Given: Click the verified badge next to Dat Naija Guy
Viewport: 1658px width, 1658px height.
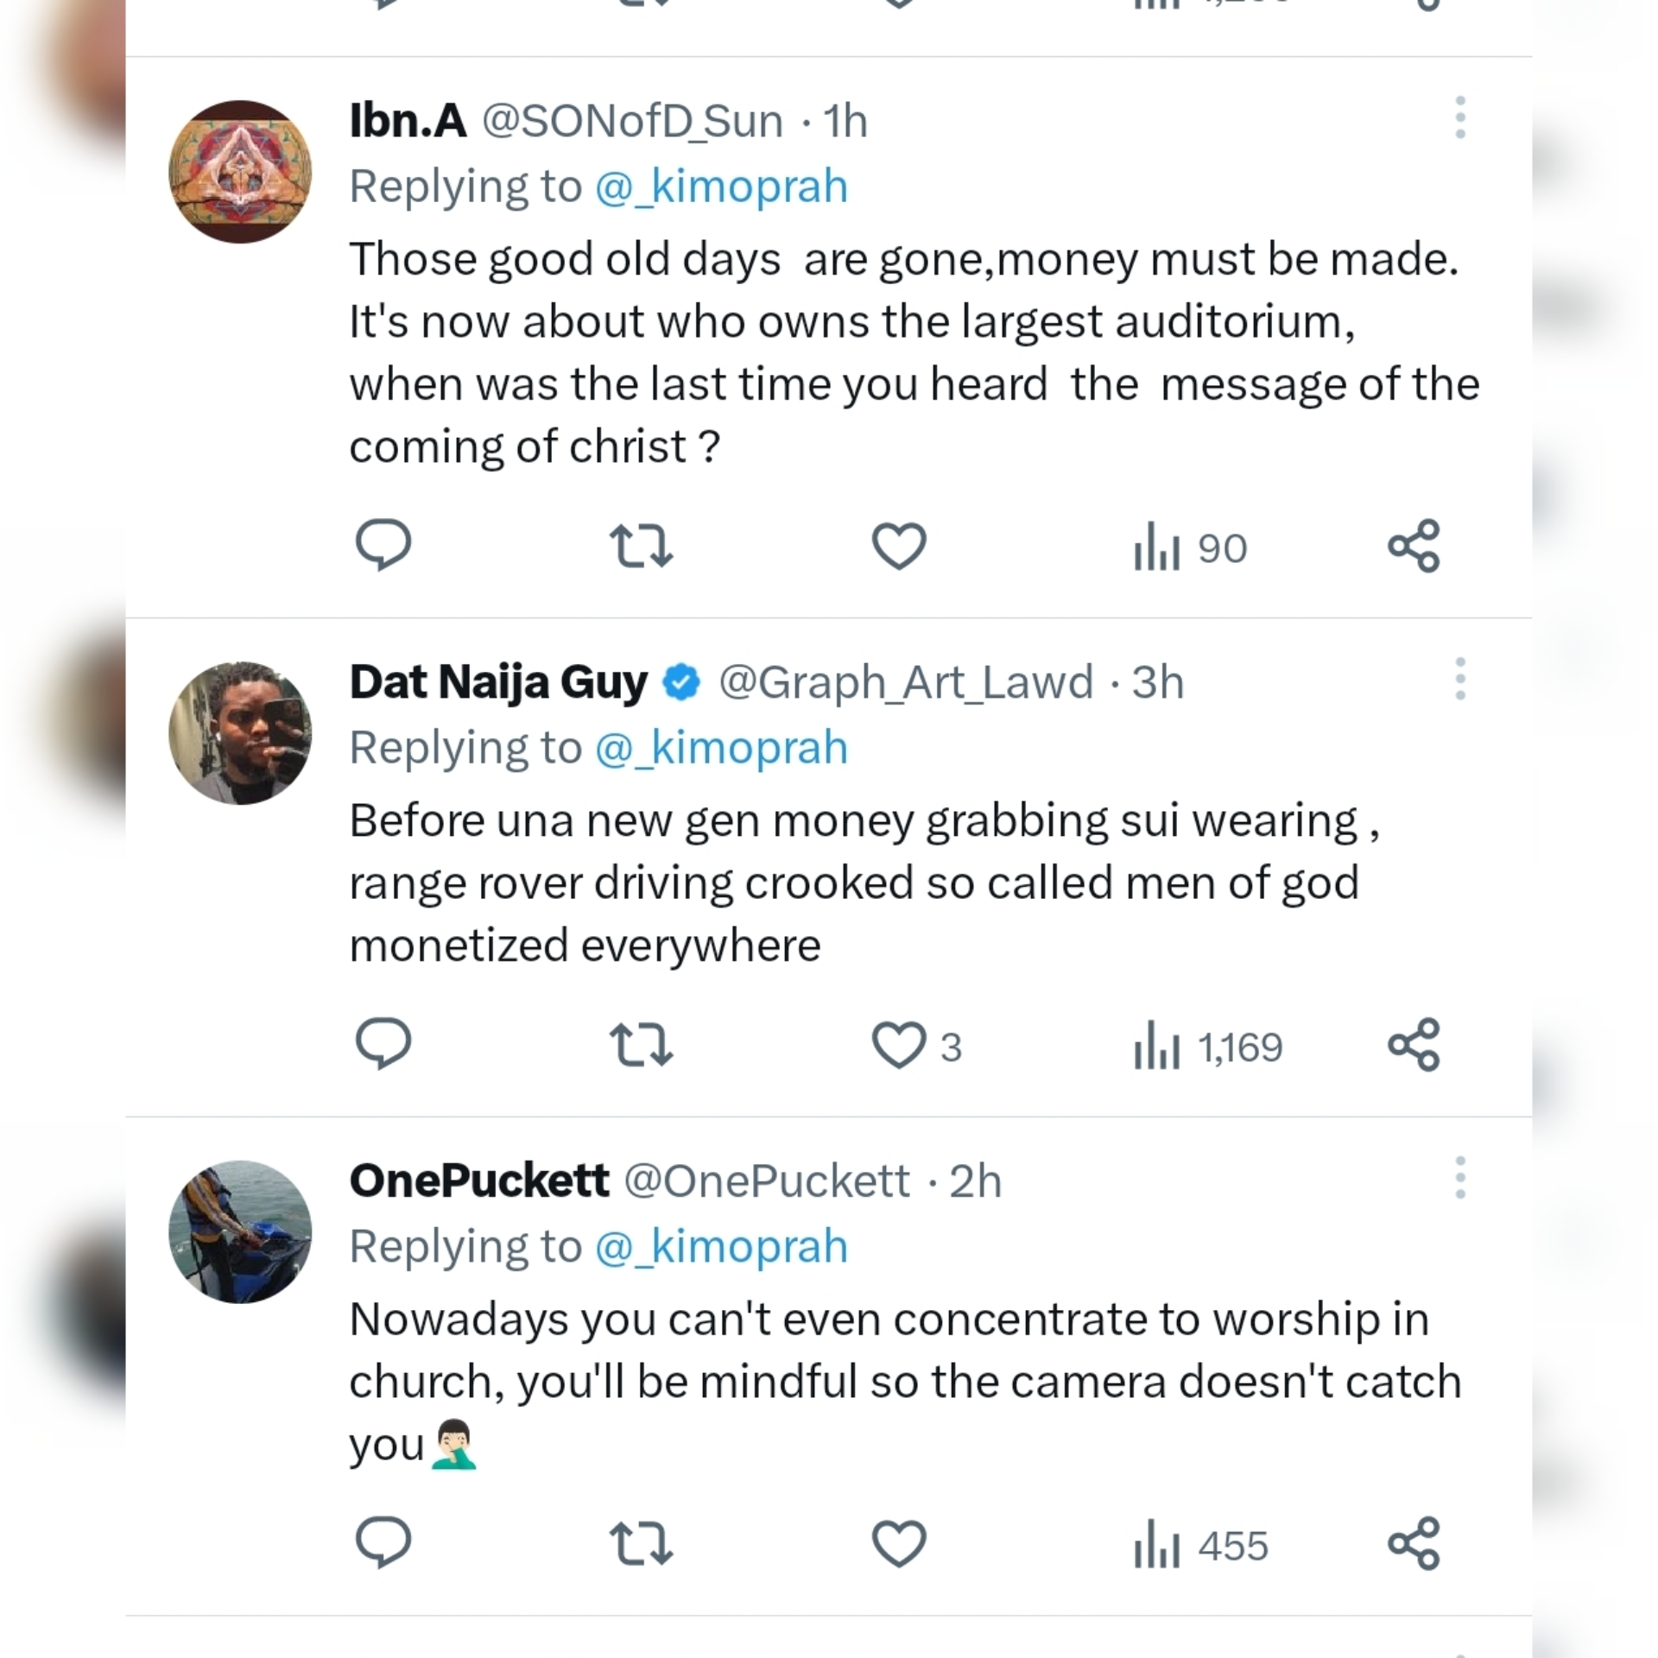Looking at the screenshot, I should [x=680, y=681].
